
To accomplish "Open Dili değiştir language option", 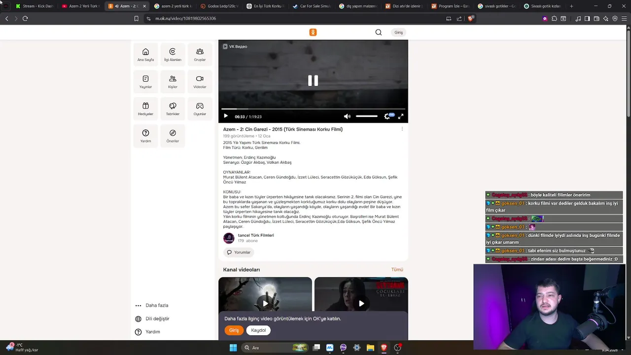I will point(152,319).
